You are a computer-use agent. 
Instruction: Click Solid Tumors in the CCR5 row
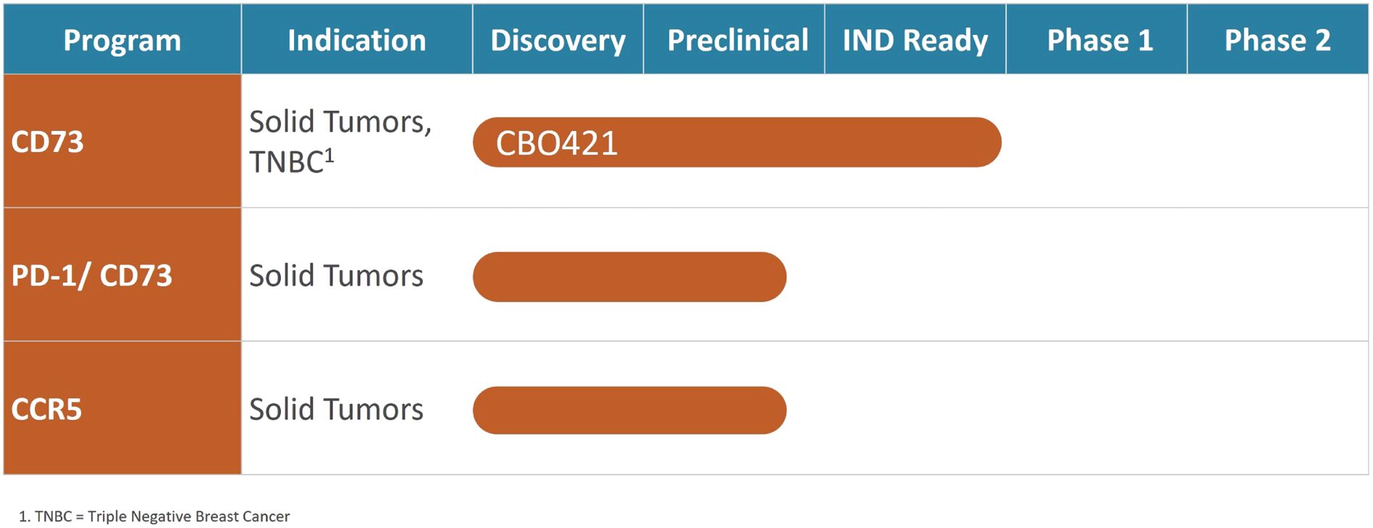click(x=336, y=409)
